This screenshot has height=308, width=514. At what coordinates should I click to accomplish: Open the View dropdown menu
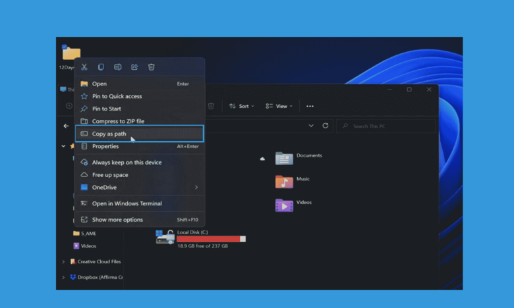click(x=279, y=106)
